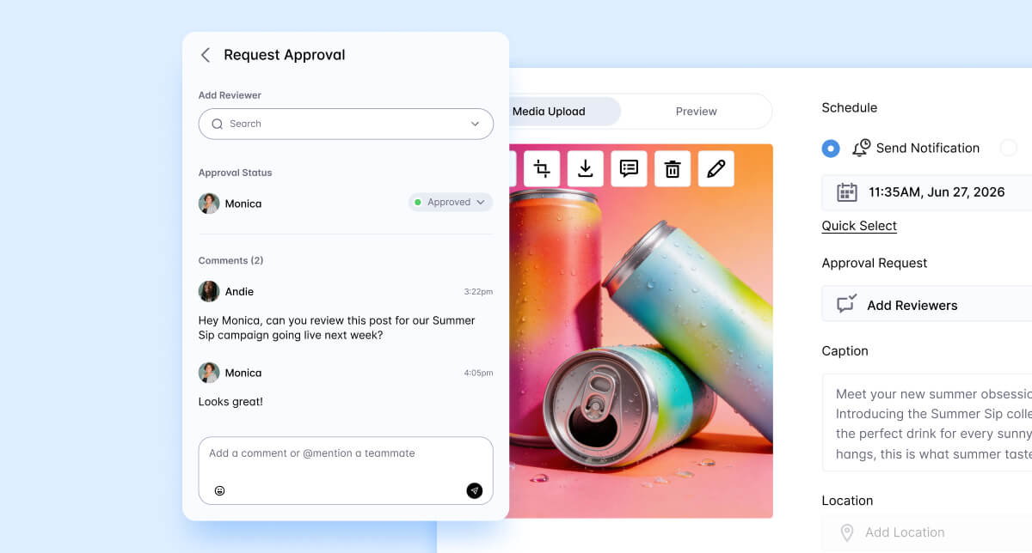Click the Add Location field

coord(927,532)
